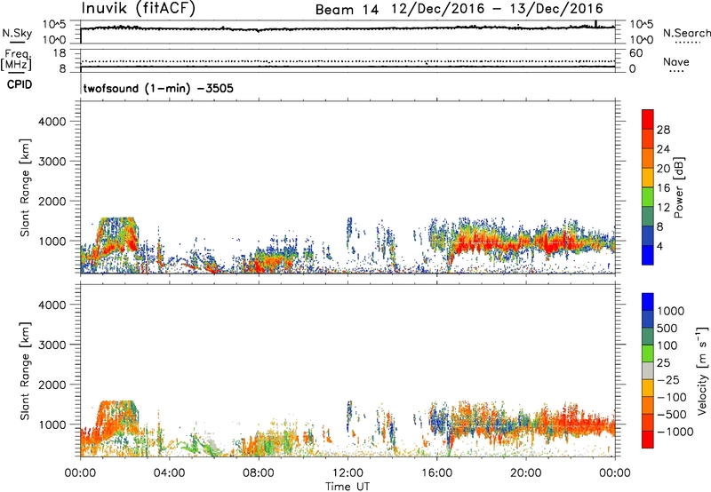Click the '500' tick on velocity colorbar
The image size is (711, 492).
(x=667, y=329)
